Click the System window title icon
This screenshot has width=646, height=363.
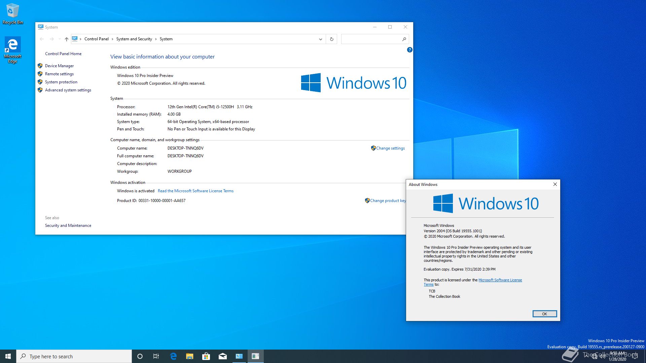tap(41, 27)
